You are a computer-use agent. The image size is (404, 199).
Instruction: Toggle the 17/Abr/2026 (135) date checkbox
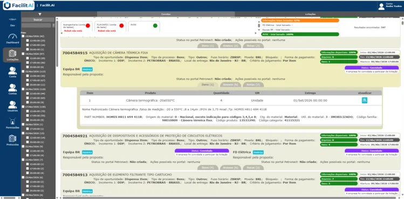[23, 106]
